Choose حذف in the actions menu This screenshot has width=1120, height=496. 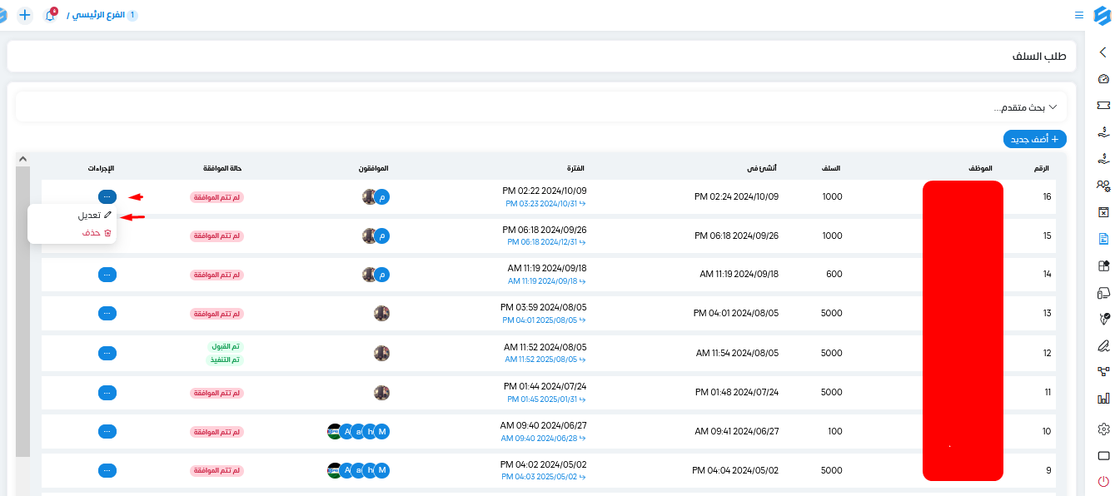pyautogui.click(x=97, y=233)
